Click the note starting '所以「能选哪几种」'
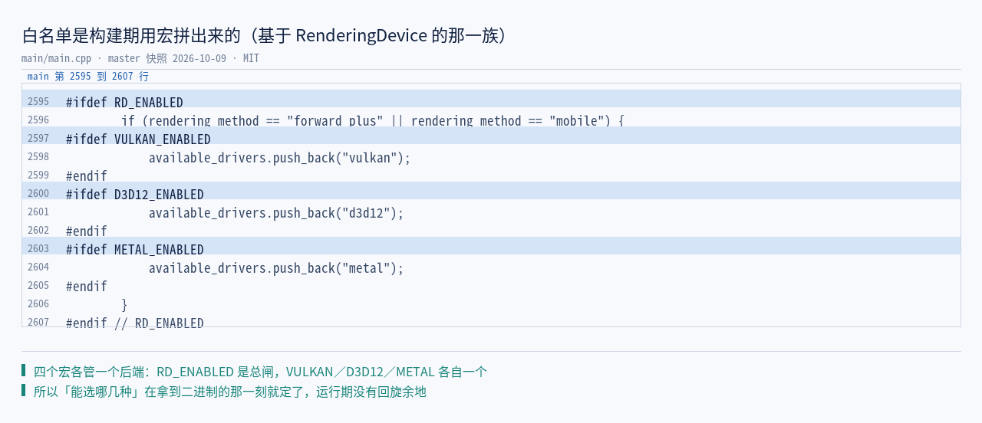 (230, 392)
